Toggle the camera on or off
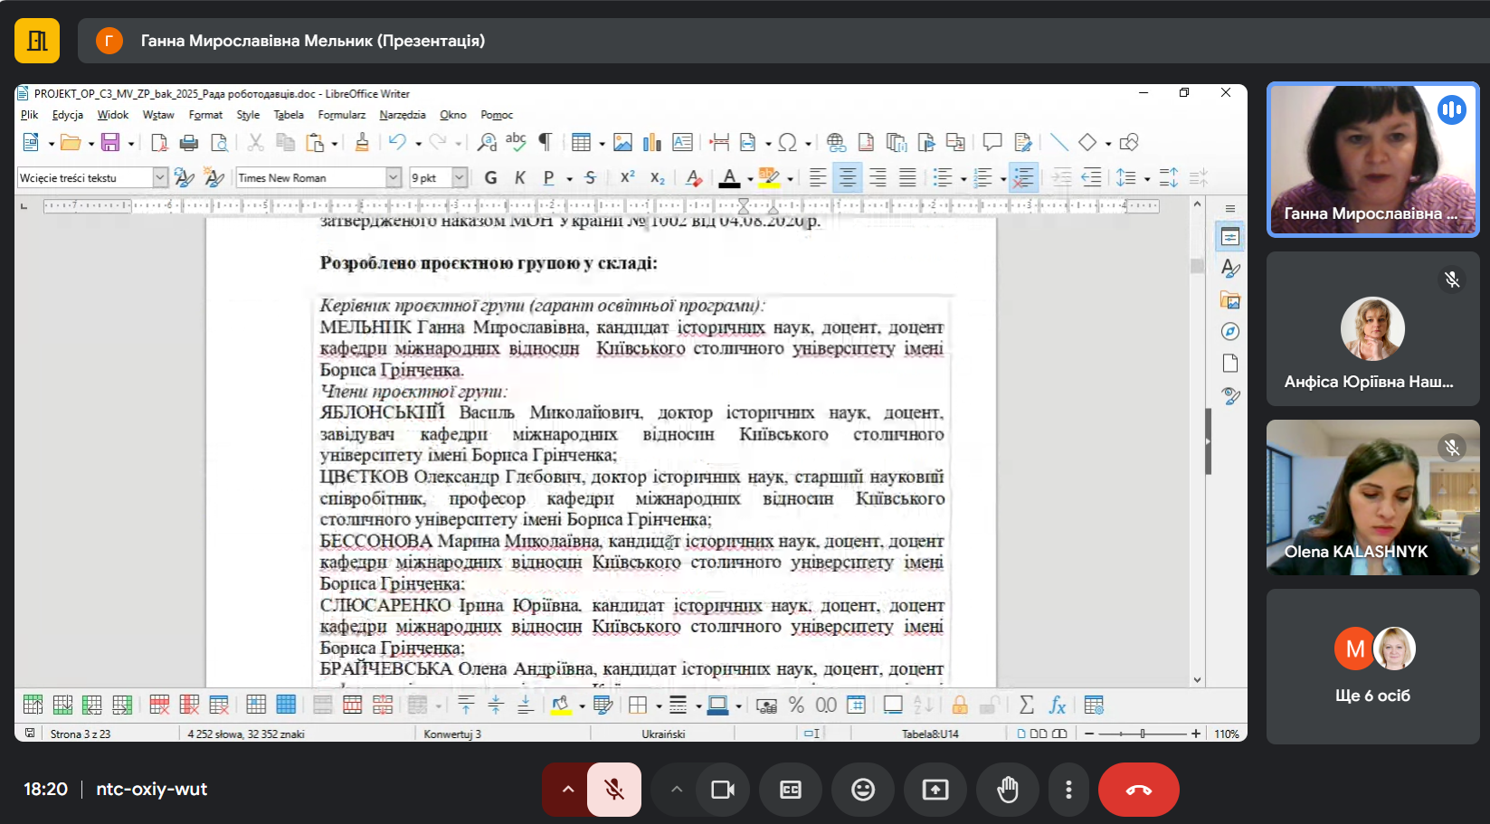Viewport: 1490px width, 824px height. tap(723, 790)
